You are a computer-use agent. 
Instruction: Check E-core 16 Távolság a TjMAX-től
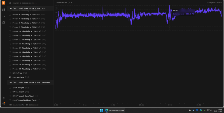10,56
